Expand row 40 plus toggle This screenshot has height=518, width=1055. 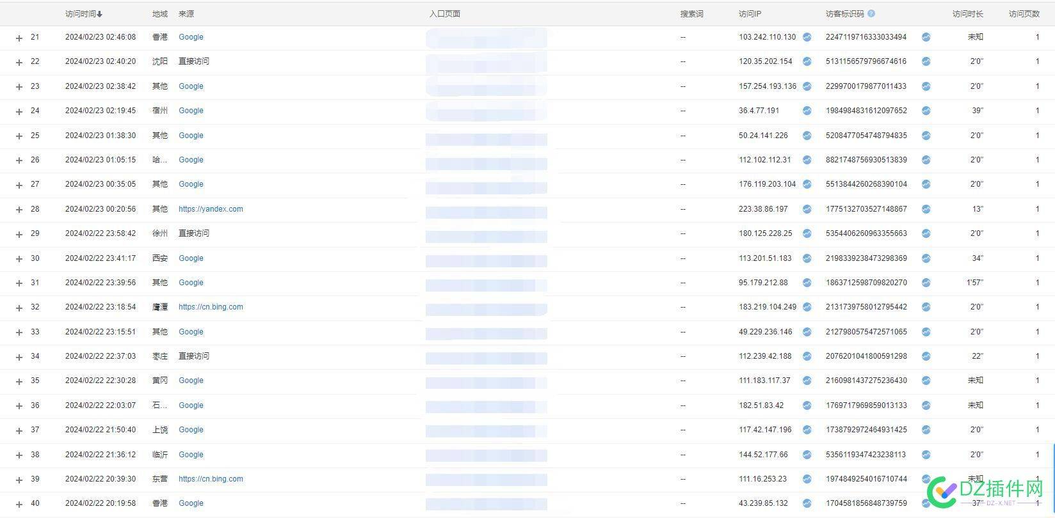click(19, 504)
